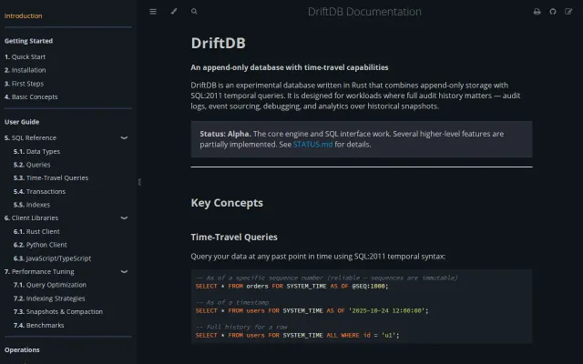Viewport: 583px width, 364px height.
Task: Open the Basic Concepts chapter
Action: click(31, 97)
